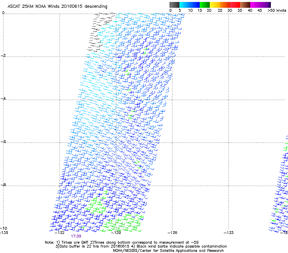Click latitude axis label "-6"
This screenshot has height=253, width=288.
coord(3,141)
